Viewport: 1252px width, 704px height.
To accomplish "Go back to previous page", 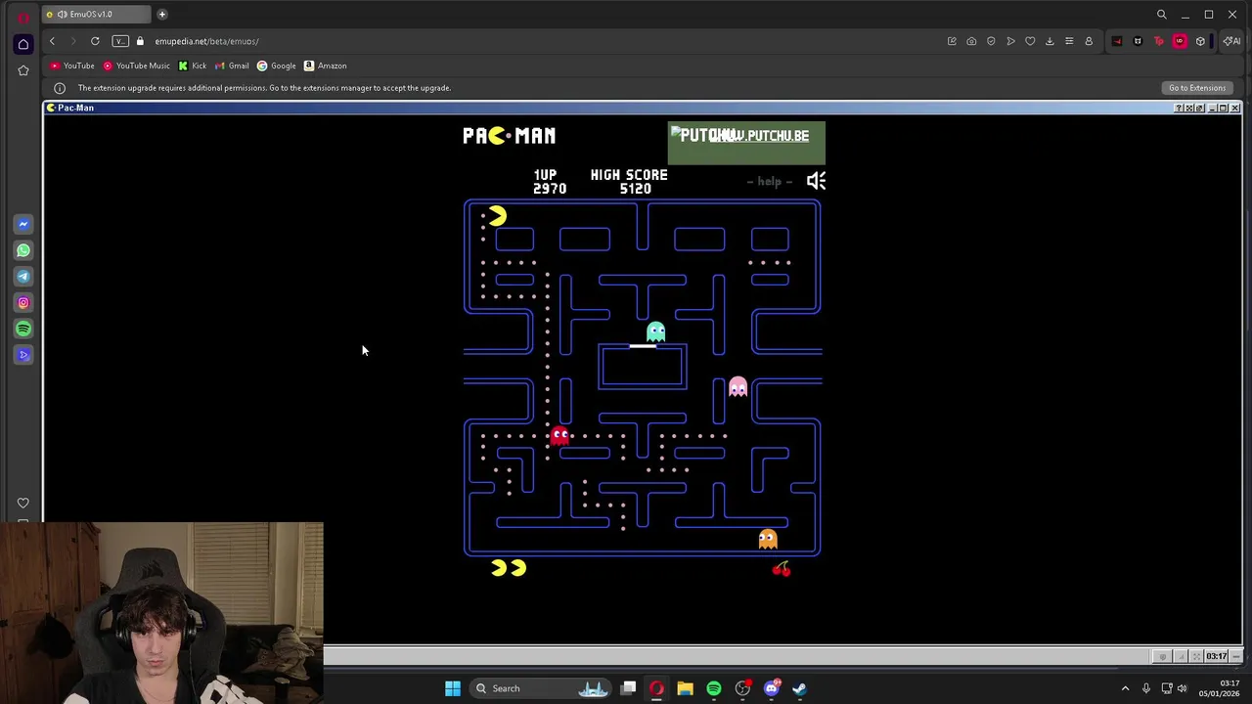I will pyautogui.click(x=52, y=41).
